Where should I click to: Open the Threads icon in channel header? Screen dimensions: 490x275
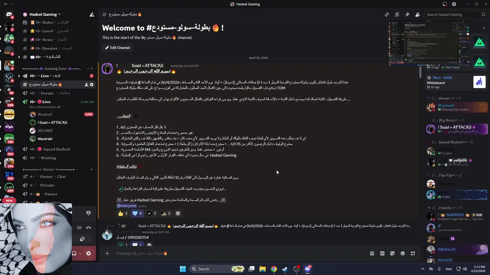click(x=387, y=15)
